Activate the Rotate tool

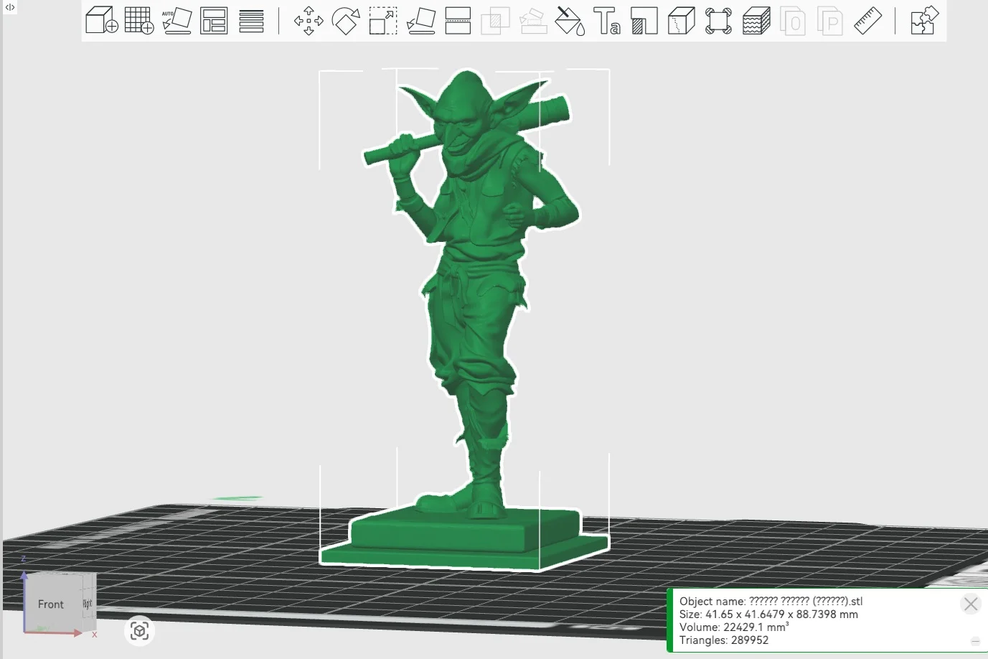(346, 20)
